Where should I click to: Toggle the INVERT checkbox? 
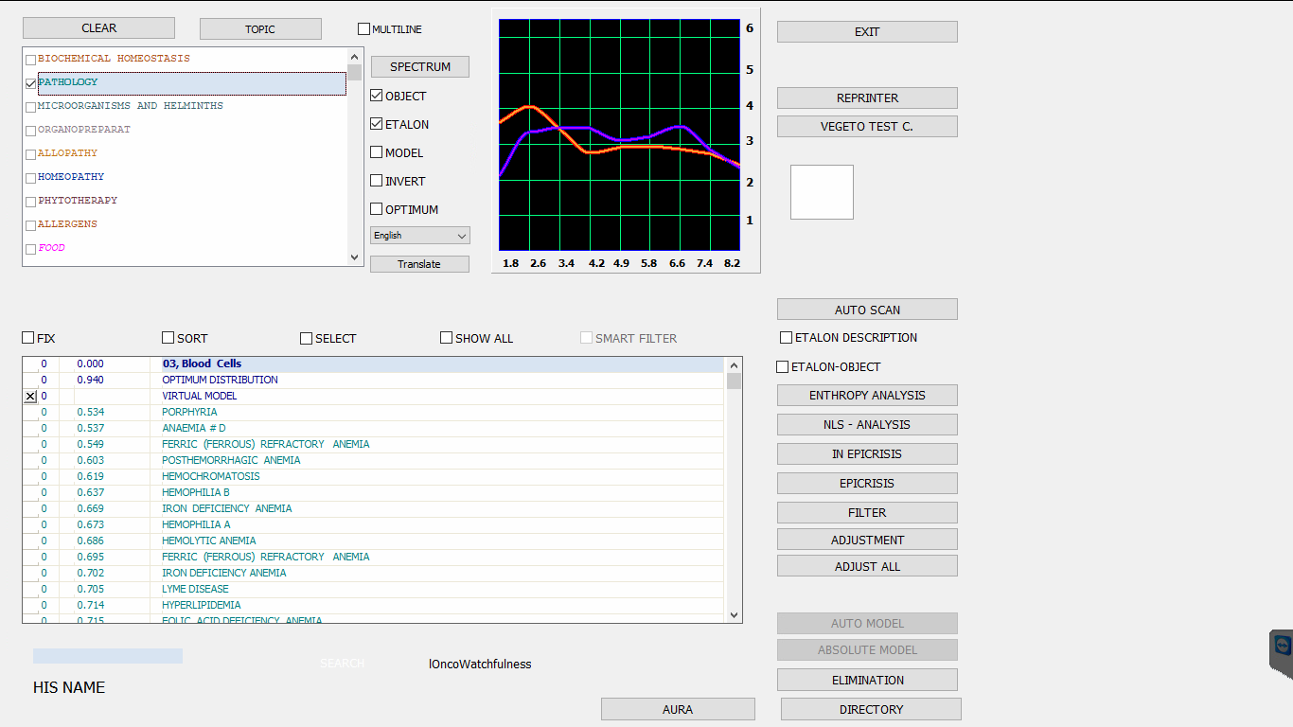(377, 181)
